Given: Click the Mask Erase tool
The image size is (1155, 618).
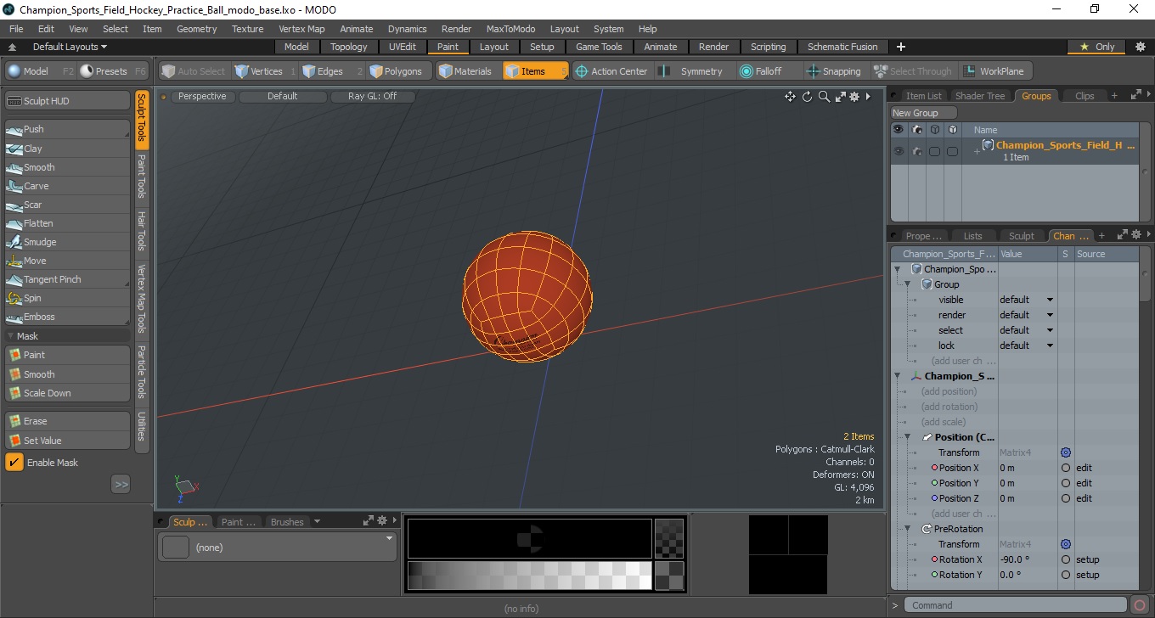Looking at the screenshot, I should coord(68,421).
